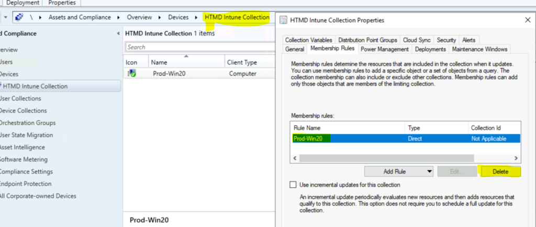Open the Security tab
Image resolution: width=536 pixels, height=227 pixels.
pos(446,40)
